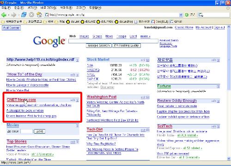The image size is (231, 166).
Task: Open the Forward button history arrow
Action: tap(18, 15)
